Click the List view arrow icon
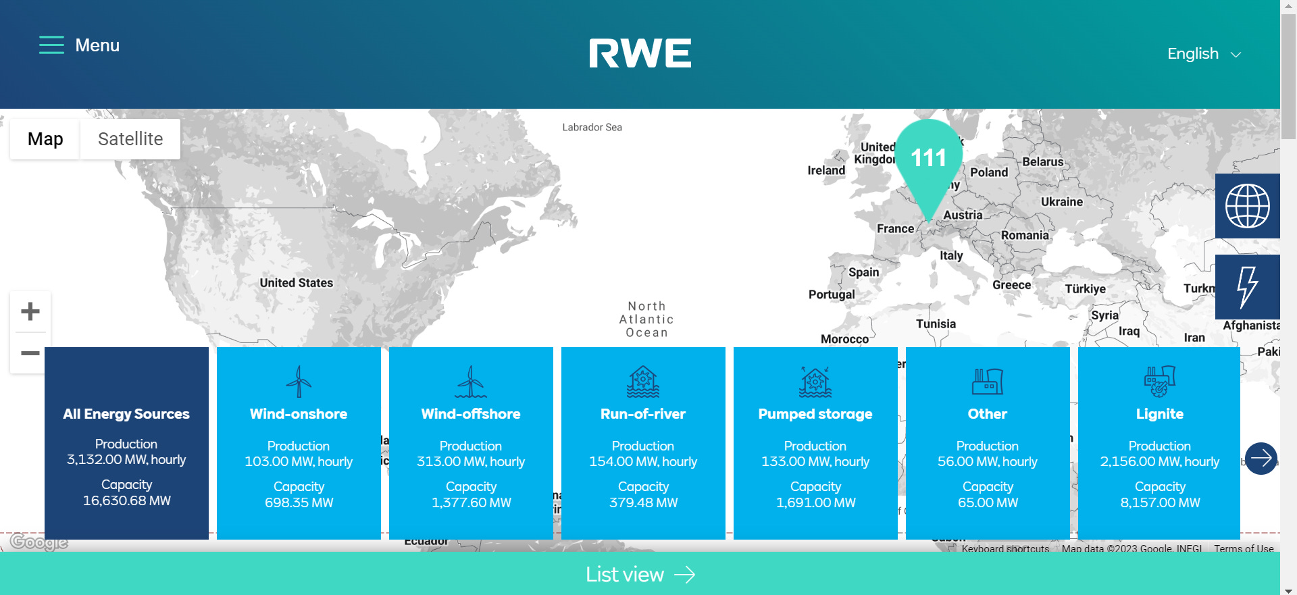1297x595 pixels. [x=685, y=575]
